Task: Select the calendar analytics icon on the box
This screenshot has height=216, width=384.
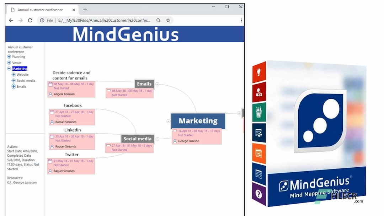Action: pyautogui.click(x=258, y=132)
